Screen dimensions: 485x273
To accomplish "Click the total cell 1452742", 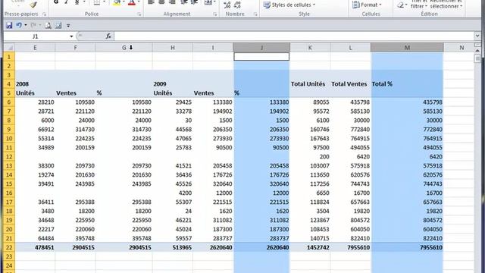I will [x=310, y=247].
